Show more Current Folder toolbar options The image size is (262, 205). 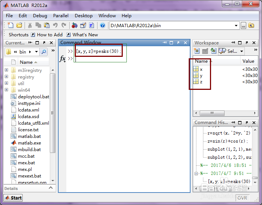(53, 51)
